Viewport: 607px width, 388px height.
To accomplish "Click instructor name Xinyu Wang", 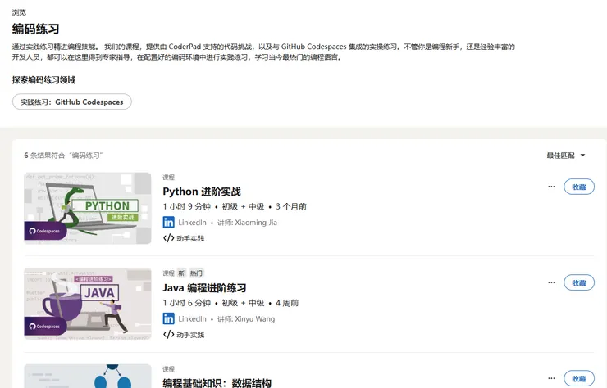I will (255, 318).
